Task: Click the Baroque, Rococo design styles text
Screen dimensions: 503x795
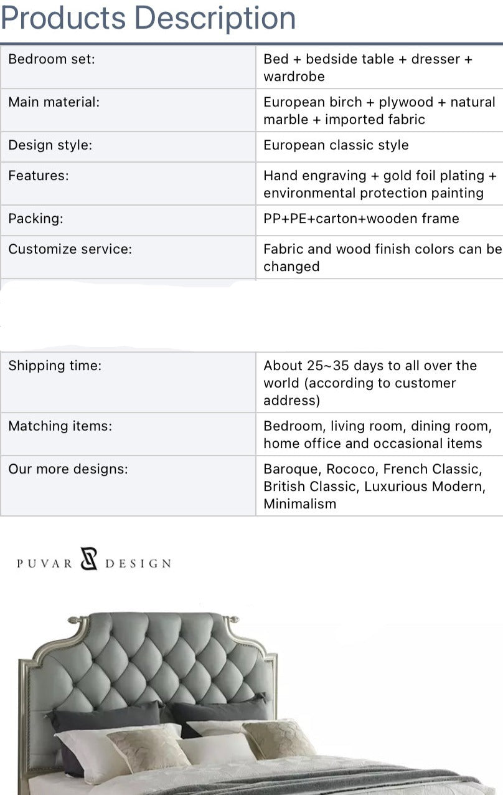Action: click(x=374, y=486)
